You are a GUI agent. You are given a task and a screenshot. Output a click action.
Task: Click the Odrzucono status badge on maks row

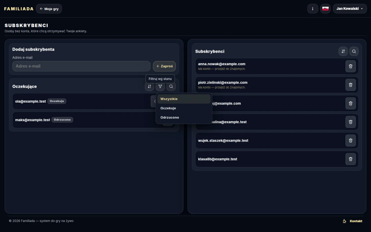tap(62, 120)
